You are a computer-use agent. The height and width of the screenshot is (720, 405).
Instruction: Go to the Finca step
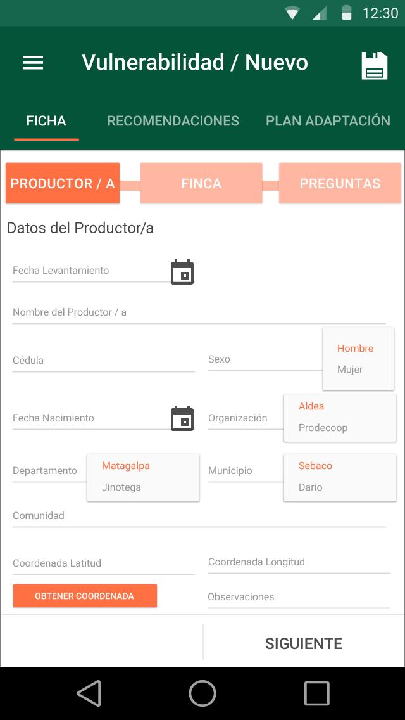201,184
